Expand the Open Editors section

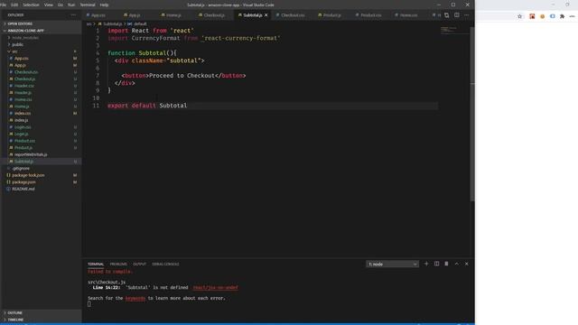[x=20, y=23]
